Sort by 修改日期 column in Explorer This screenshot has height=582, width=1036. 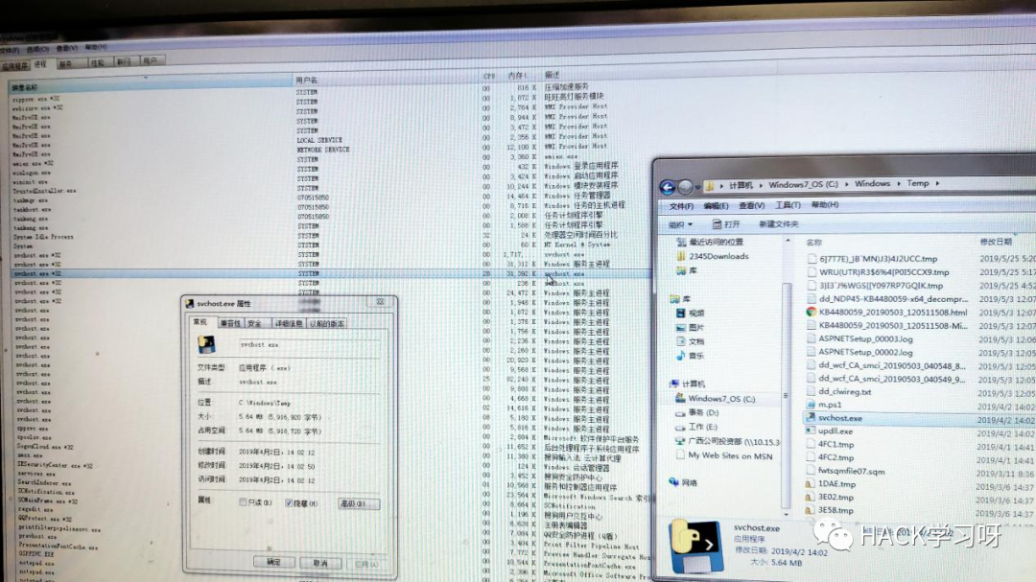pyautogui.click(x=996, y=242)
